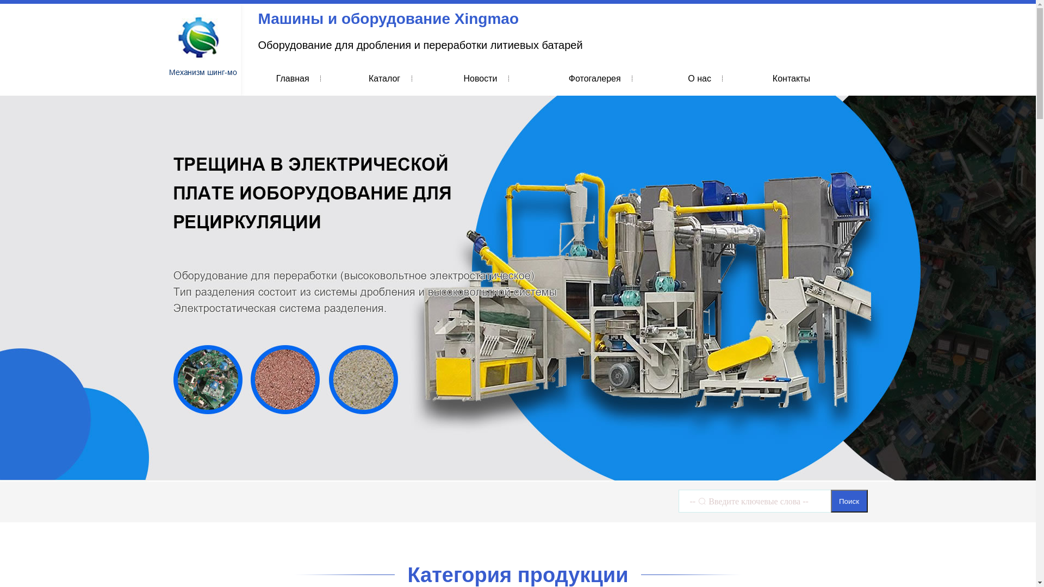Click the banner heading about circuit board recycling

[x=312, y=193]
